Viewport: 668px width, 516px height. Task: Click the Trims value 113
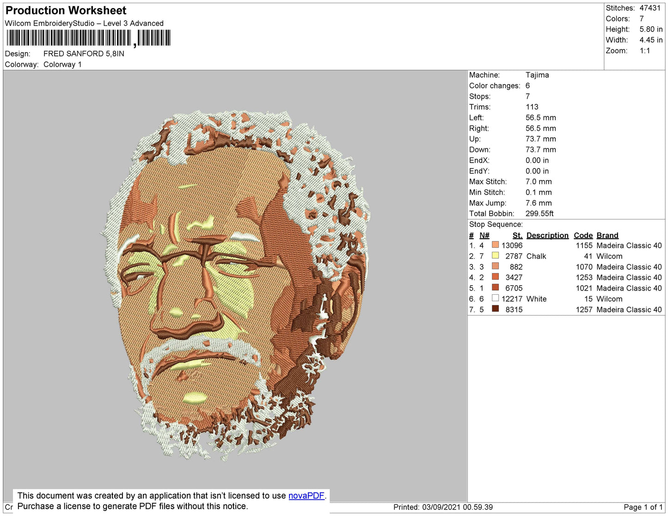[532, 107]
